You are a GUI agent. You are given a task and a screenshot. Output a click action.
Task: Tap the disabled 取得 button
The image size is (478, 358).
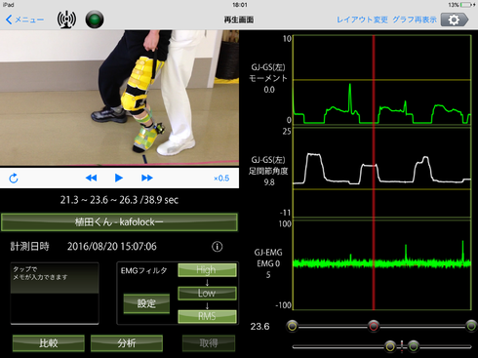[209, 343]
